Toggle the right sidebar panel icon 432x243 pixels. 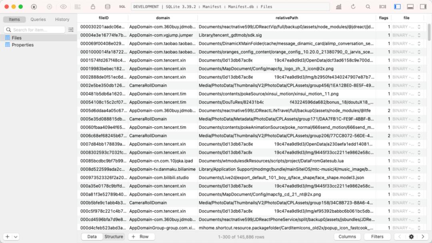coord(423,7)
